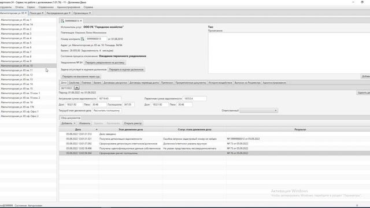The height and width of the screenshot is (208, 370).
Task: Select Магнитогорская ул. 65 кв. 16 in list
Action: pos(28,102)
